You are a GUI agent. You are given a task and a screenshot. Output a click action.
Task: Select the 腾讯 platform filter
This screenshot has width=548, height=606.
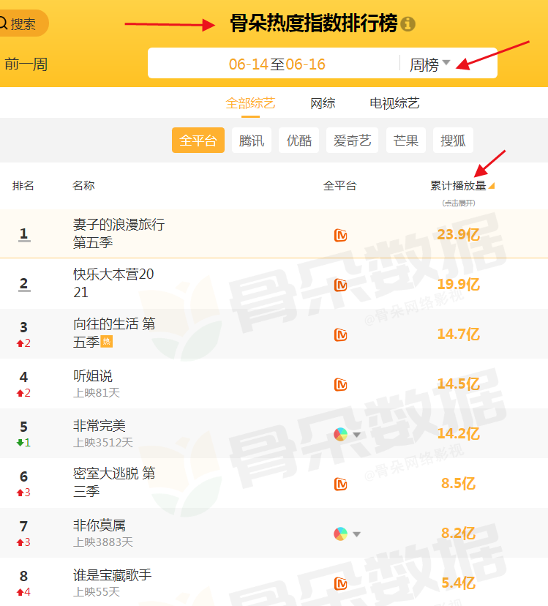click(x=252, y=140)
